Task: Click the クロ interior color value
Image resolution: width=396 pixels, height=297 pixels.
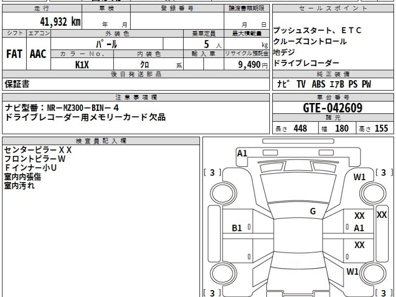Action: pos(145,65)
